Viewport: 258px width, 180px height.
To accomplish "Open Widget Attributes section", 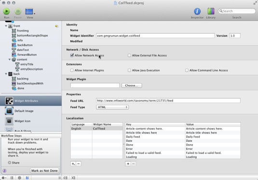I will point(31,101).
